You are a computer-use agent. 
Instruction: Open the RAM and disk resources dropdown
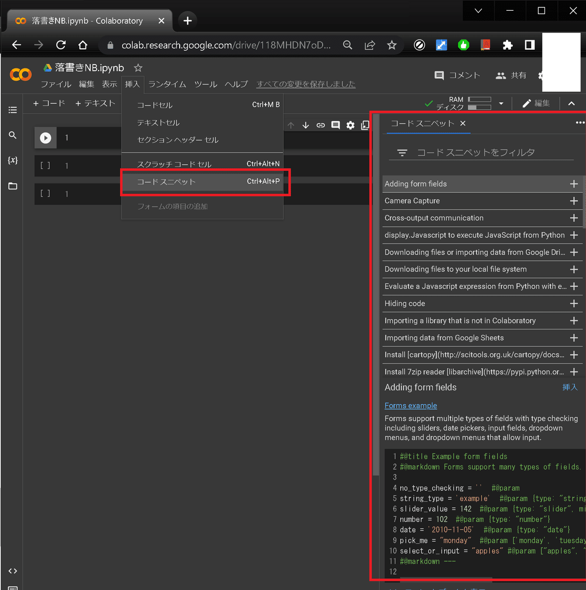click(501, 103)
